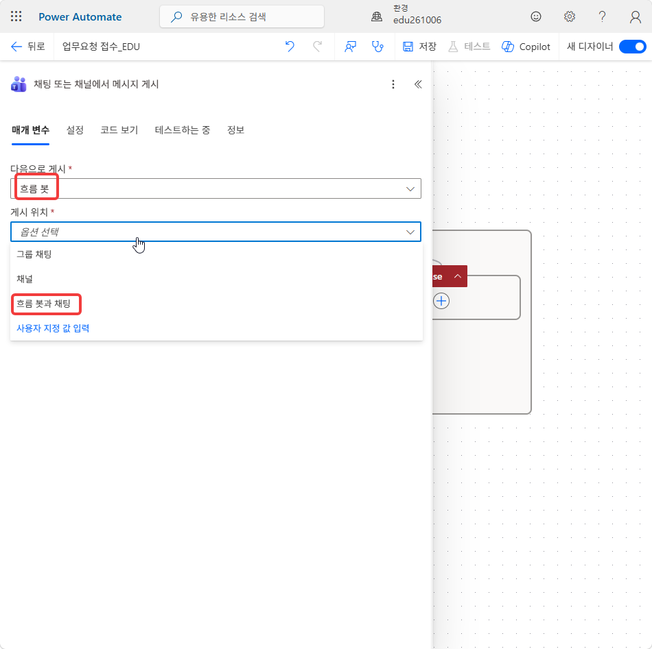Run the flow checker stethoscope
652x649 pixels.
pos(377,47)
